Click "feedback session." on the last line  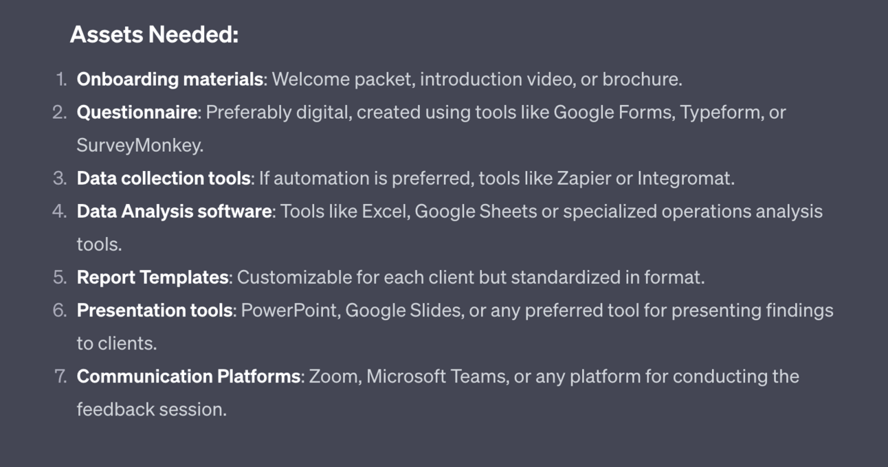click(x=151, y=409)
